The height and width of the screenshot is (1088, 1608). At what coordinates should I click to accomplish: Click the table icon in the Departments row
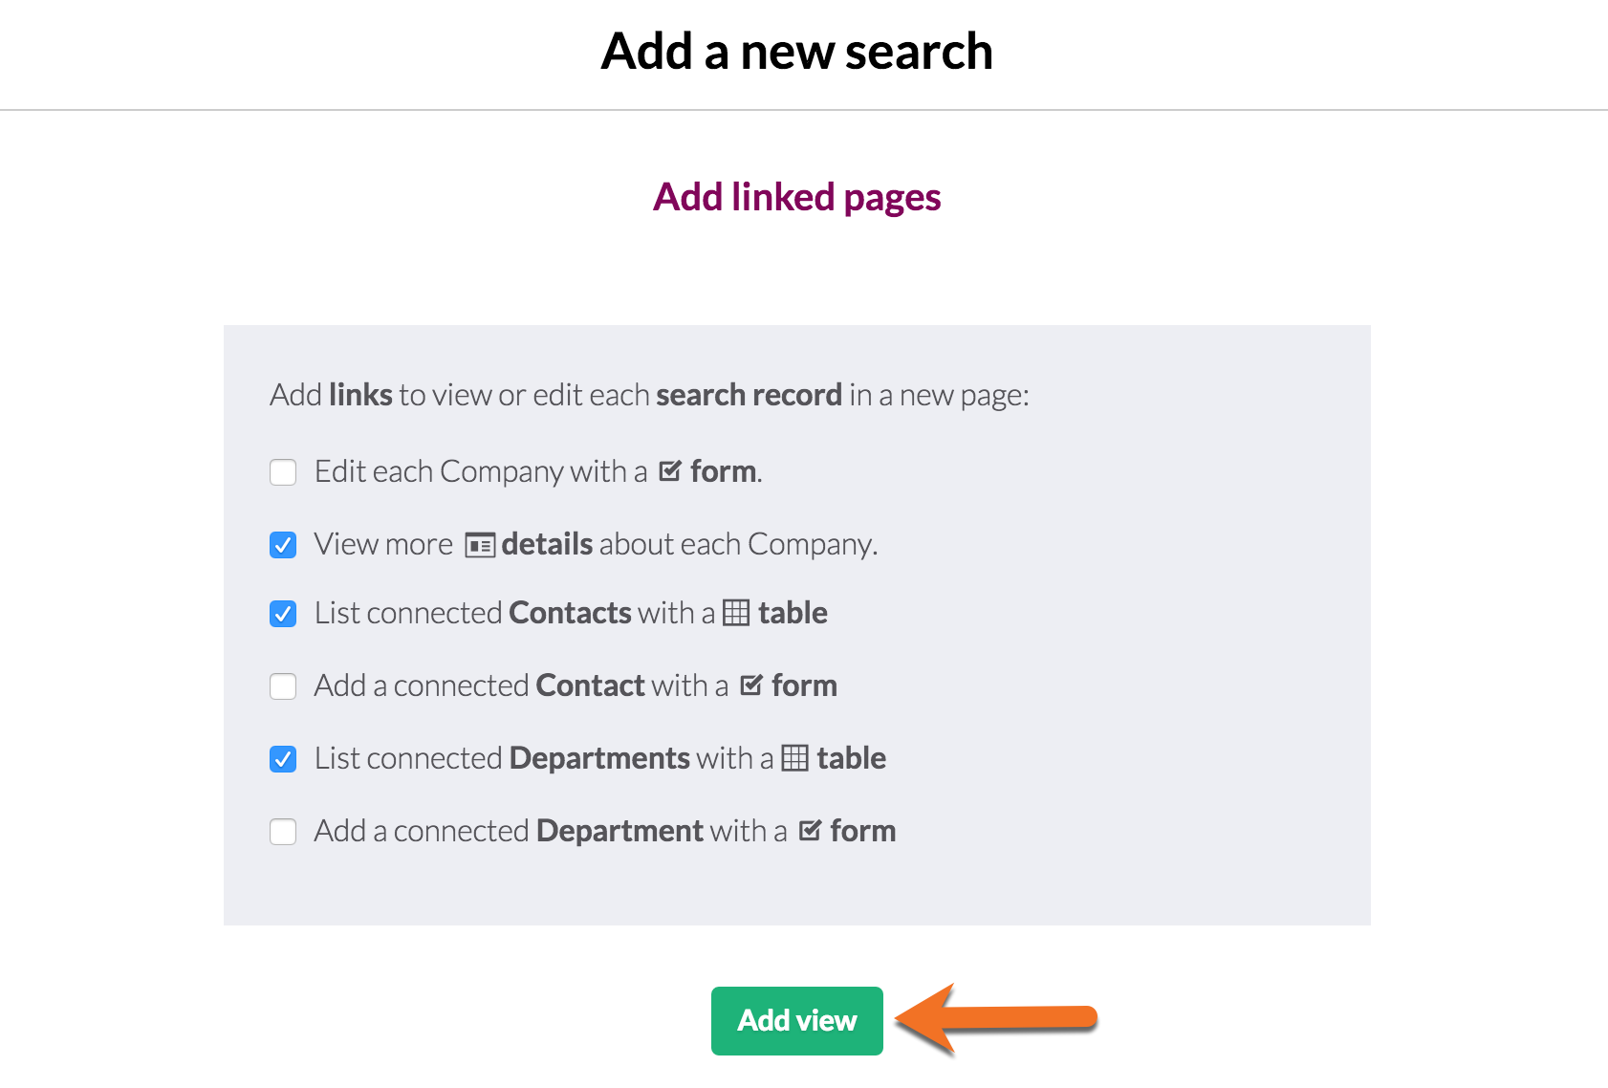point(794,758)
